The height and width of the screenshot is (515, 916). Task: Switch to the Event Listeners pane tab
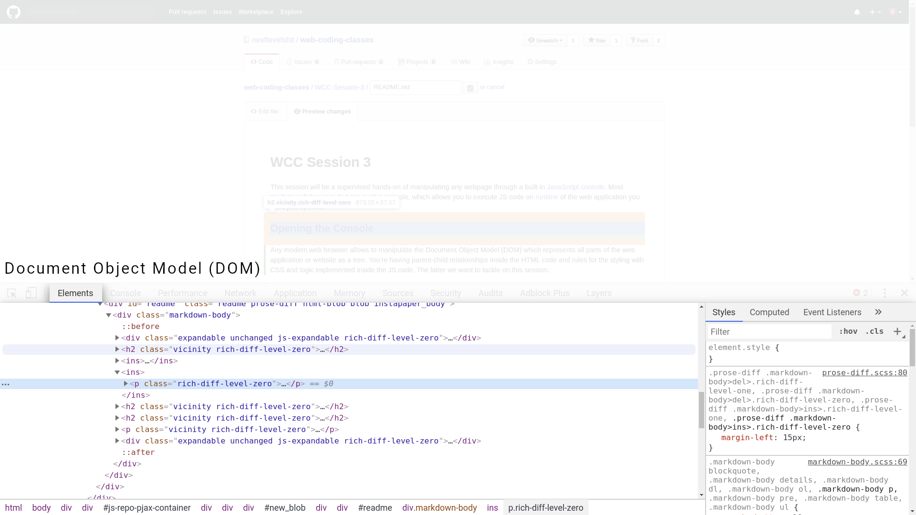tap(832, 312)
